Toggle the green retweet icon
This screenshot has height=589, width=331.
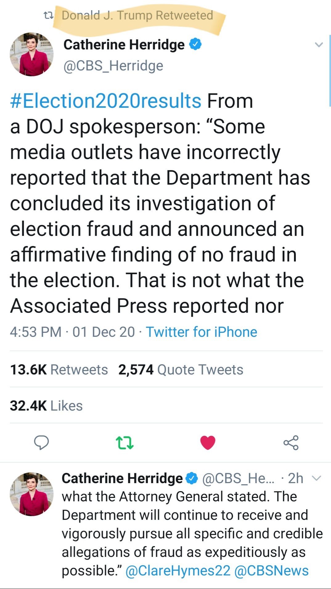(x=125, y=442)
